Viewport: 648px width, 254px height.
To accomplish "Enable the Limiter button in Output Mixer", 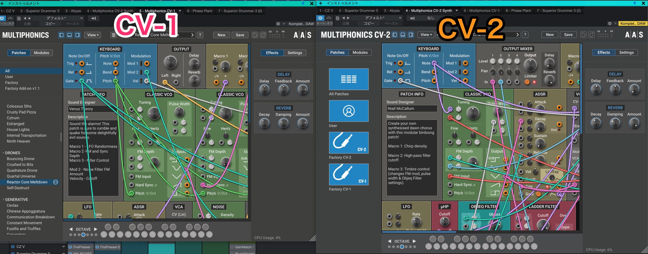I will pyautogui.click(x=527, y=82).
